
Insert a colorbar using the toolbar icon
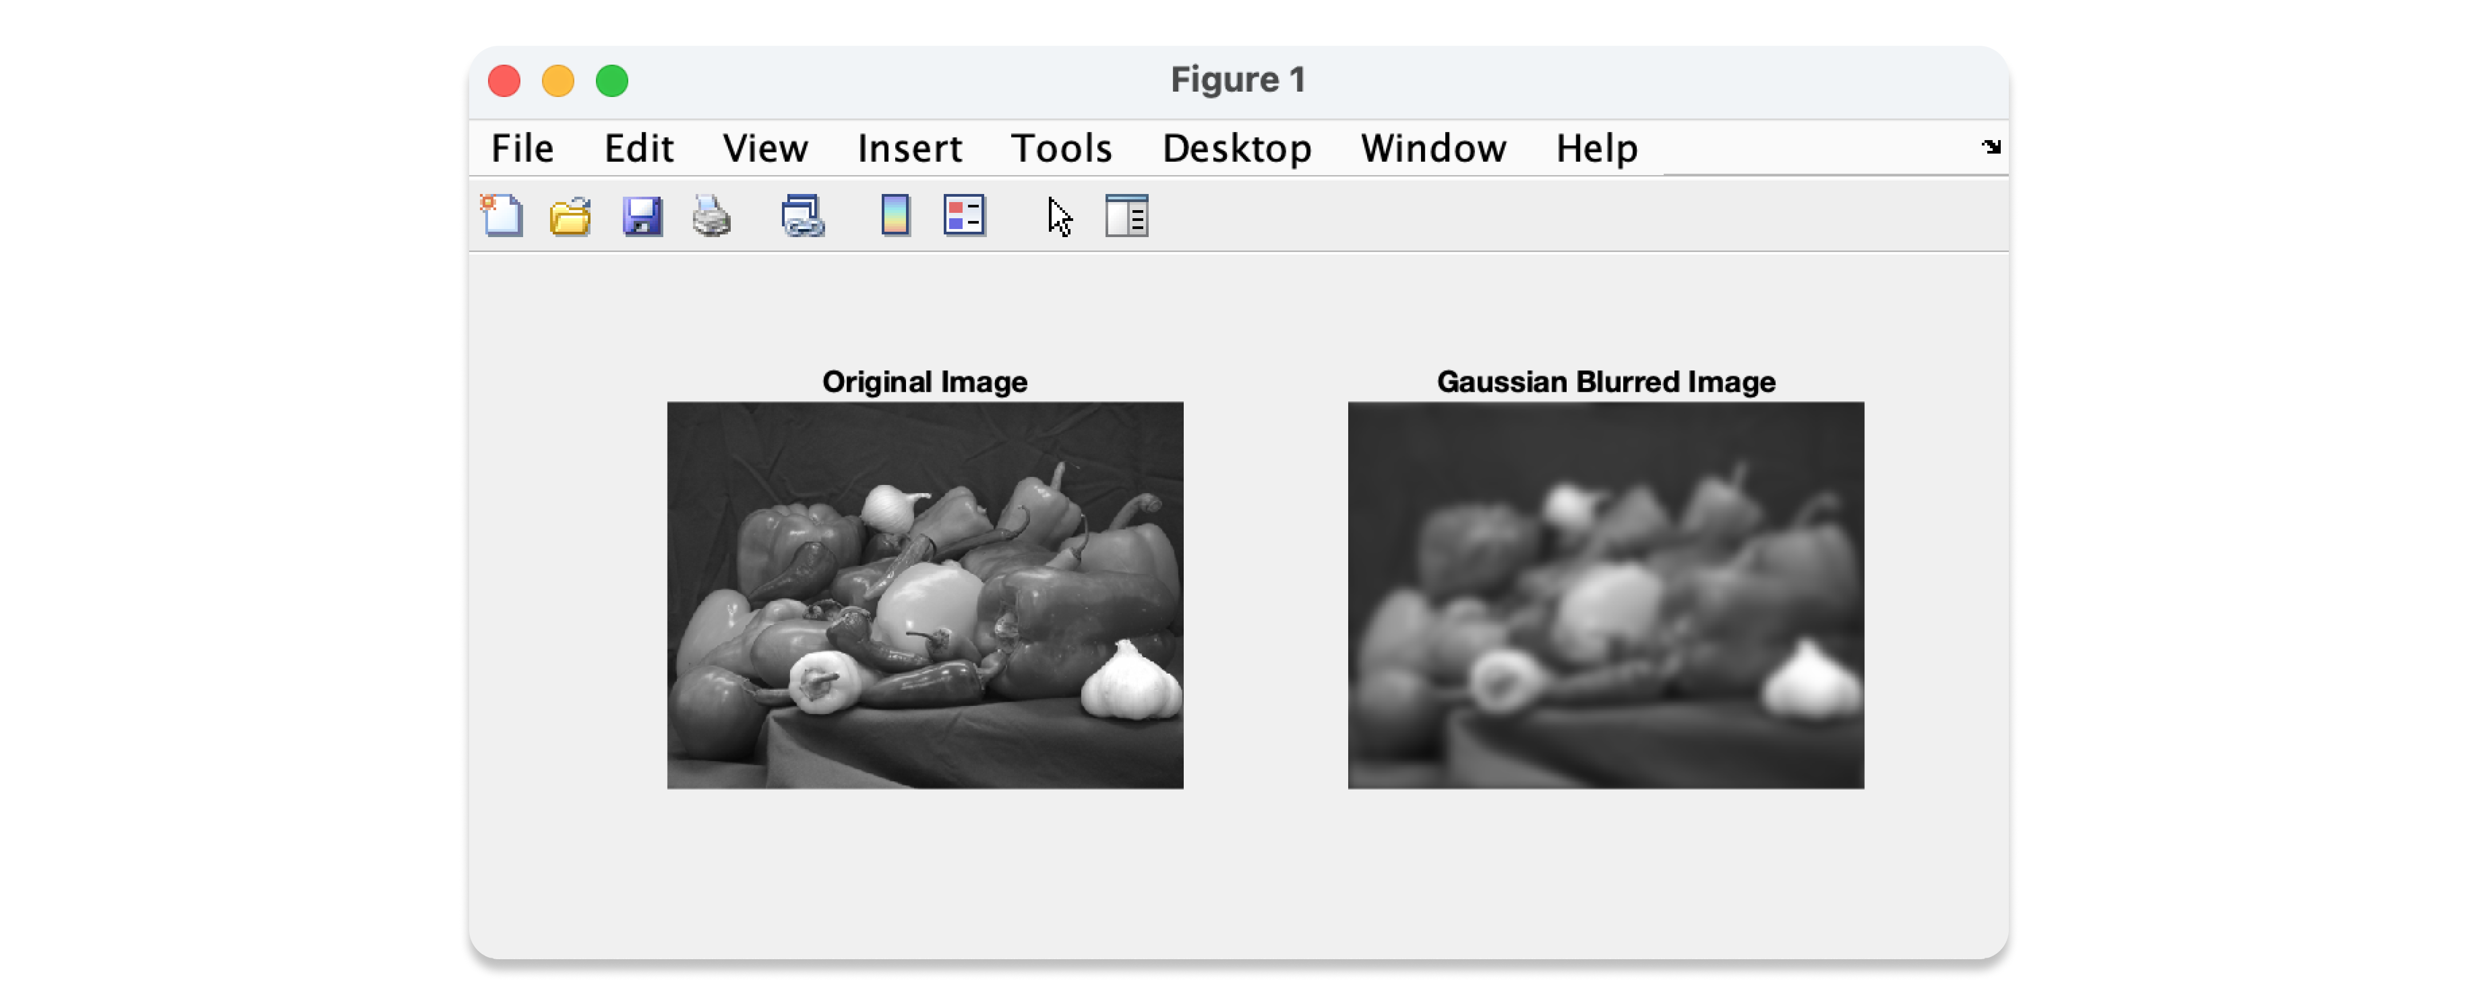895,215
